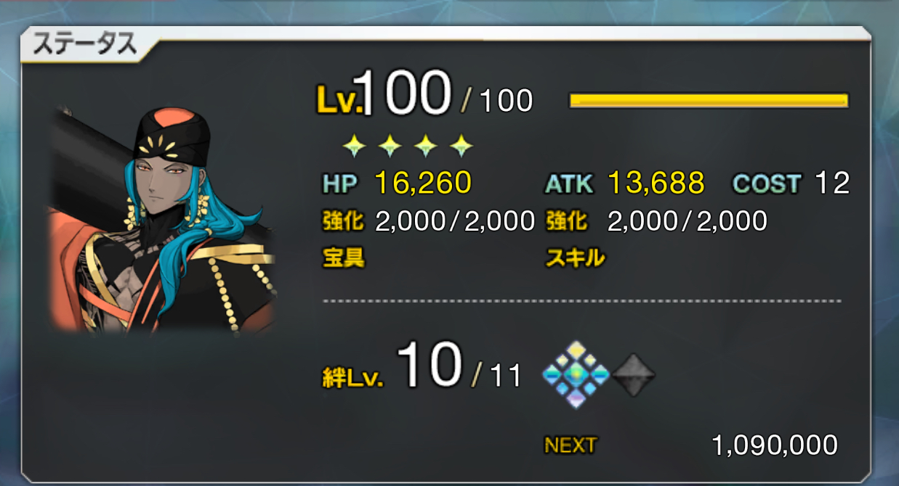
Task: Select the third gold rarity star
Action: [x=425, y=147]
